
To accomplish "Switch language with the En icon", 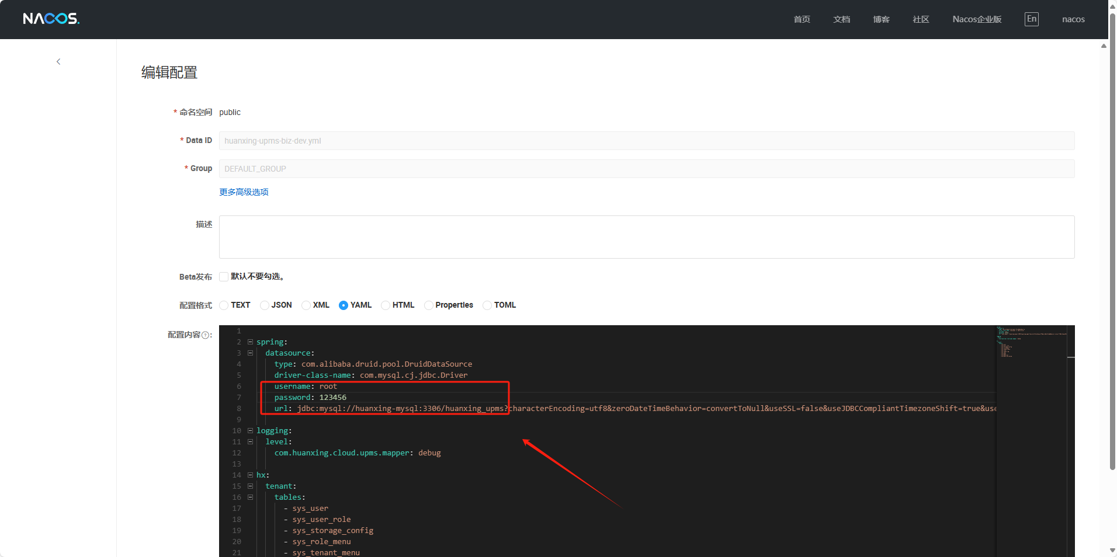I will [1031, 19].
